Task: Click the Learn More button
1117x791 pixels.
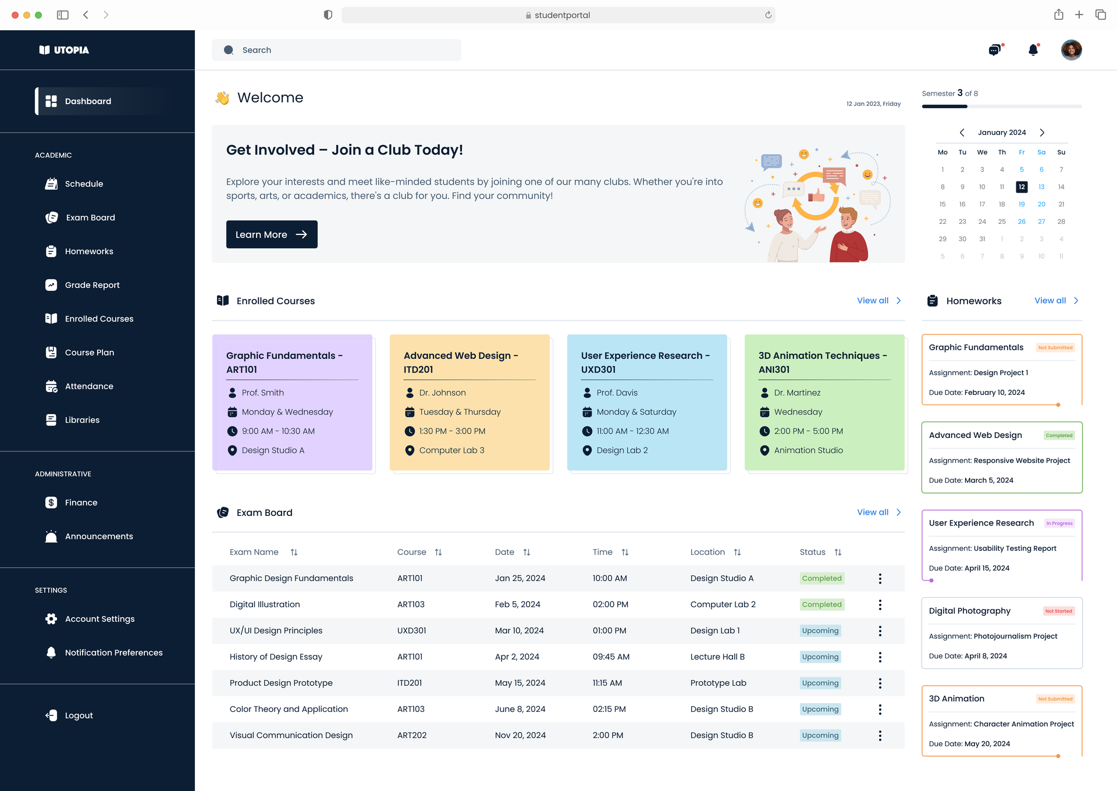Action: coord(272,234)
